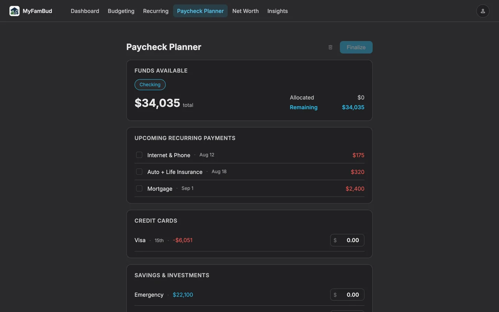Go to the Dashboard tab
Viewport: 499px width, 312px height.
click(x=85, y=11)
